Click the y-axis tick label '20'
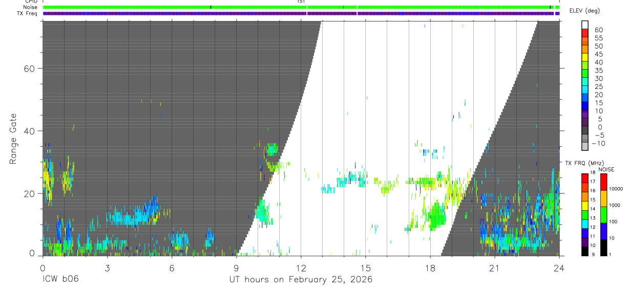Screen dimensions: 629x290 pos(29,193)
